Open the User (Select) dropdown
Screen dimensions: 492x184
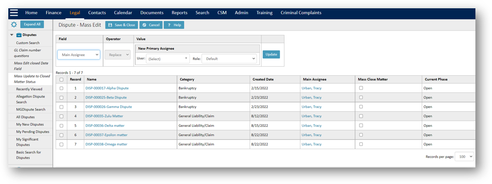(168, 58)
